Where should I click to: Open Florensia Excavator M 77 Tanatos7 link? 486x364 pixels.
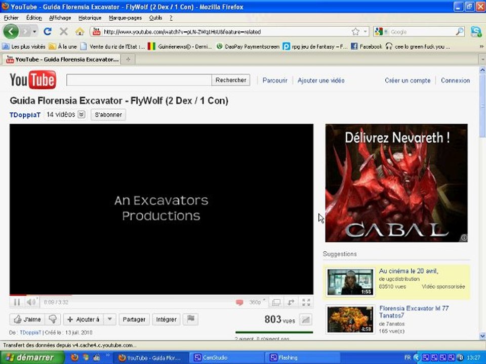coord(414,312)
